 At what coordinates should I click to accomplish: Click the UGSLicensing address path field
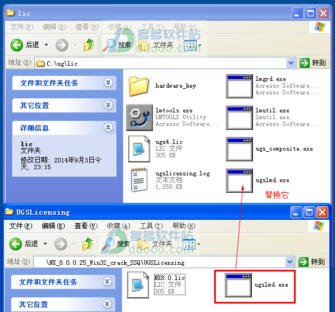160,262
